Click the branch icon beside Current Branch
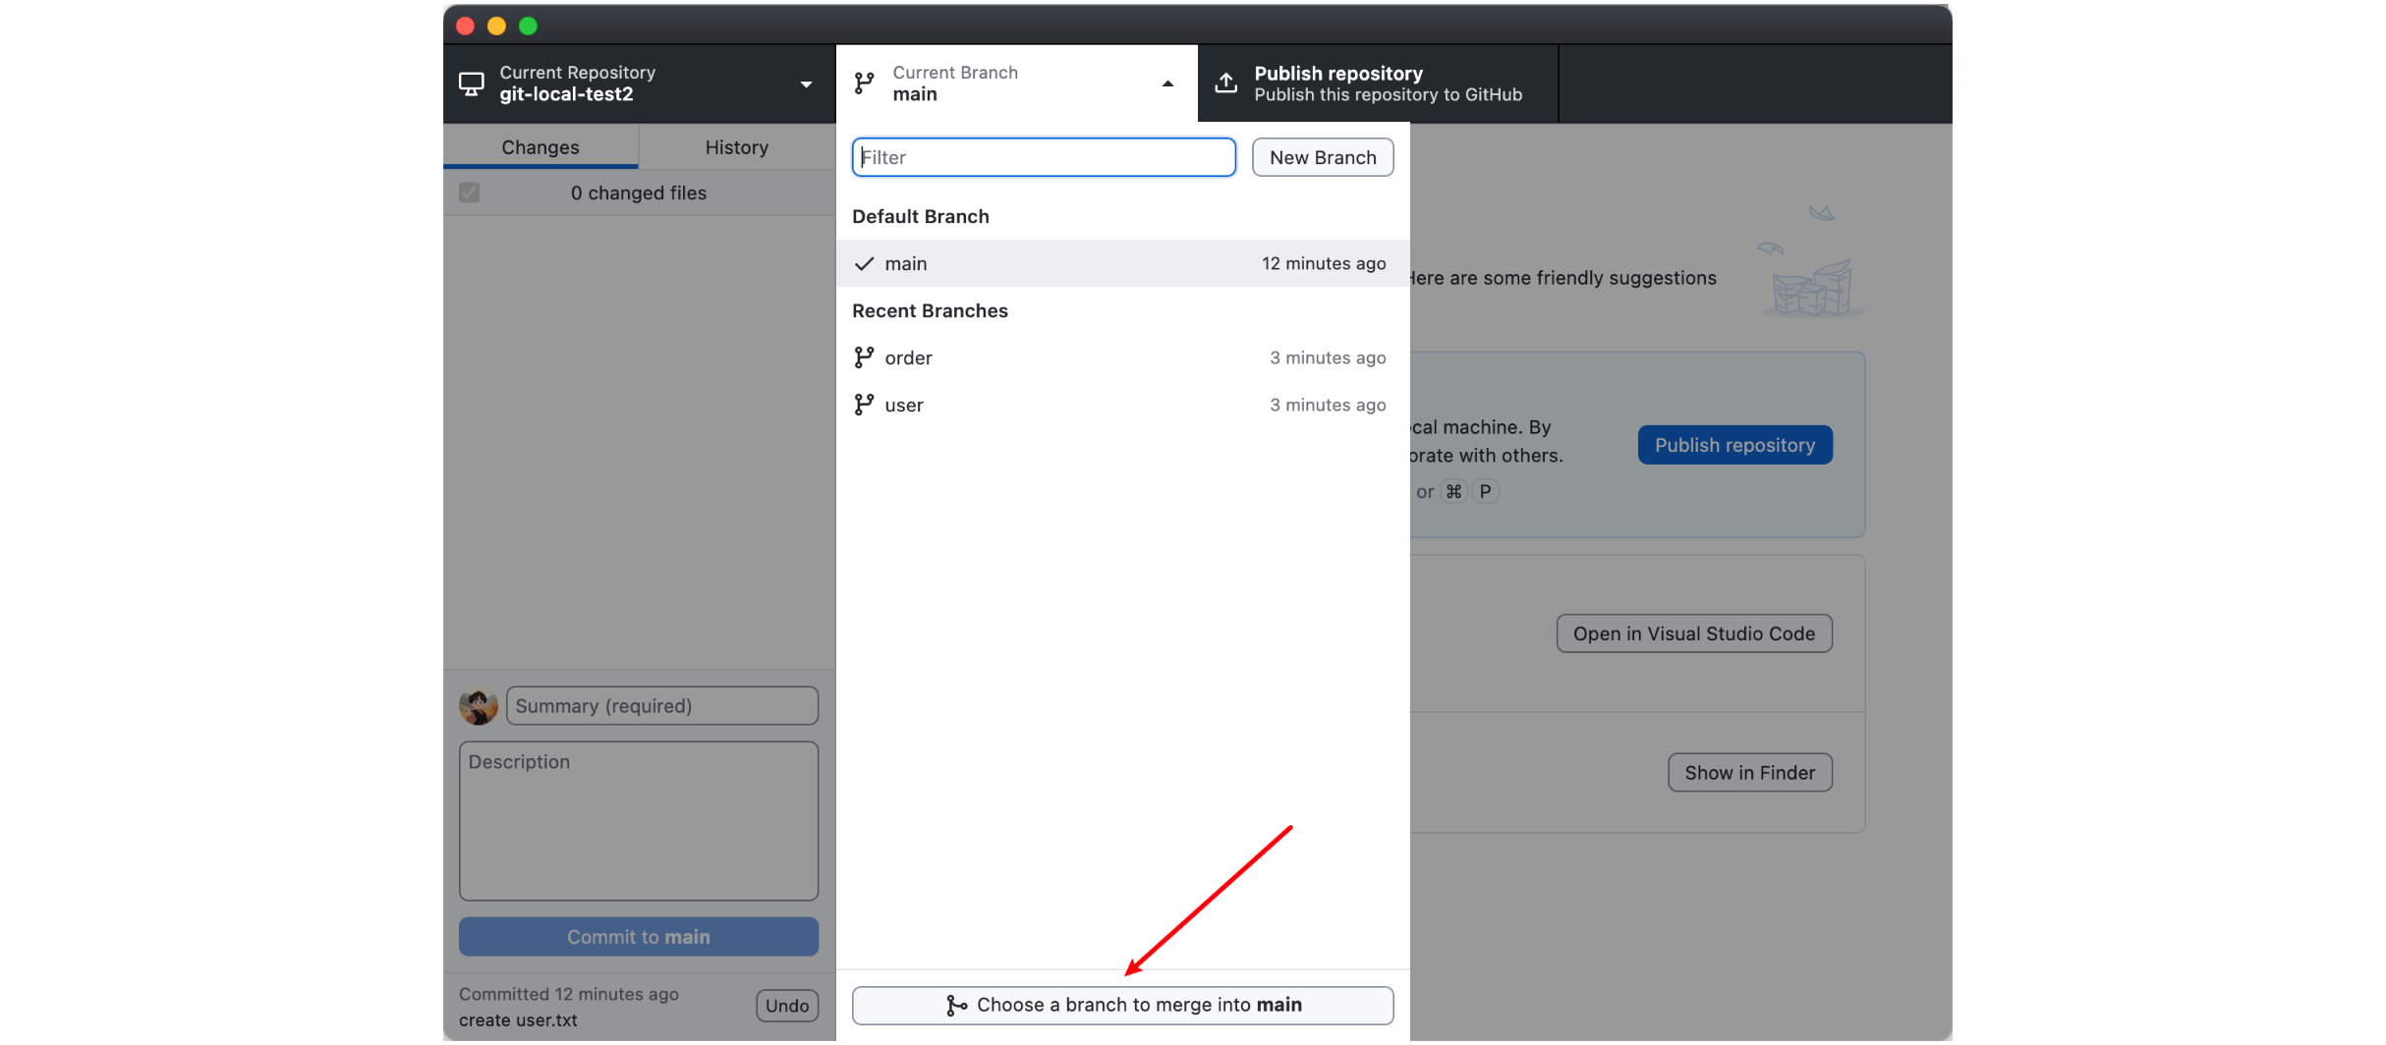The width and height of the screenshot is (2386, 1045). [x=864, y=84]
